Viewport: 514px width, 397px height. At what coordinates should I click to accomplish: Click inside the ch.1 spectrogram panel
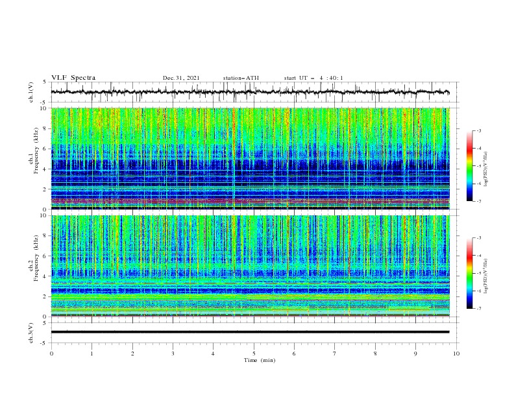point(250,158)
